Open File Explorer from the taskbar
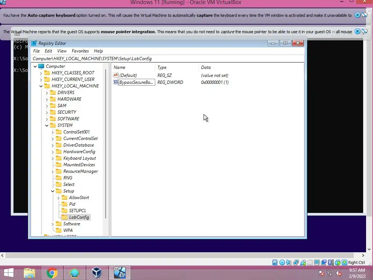The height and width of the screenshot is (280, 373). pos(30,273)
